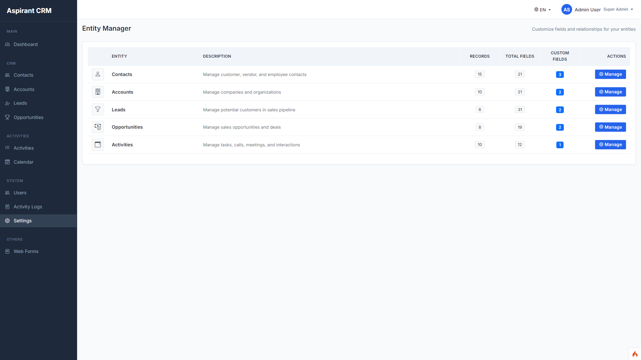The height and width of the screenshot is (360, 641).
Task: Click the Activities calendar icon in the table
Action: point(98,144)
